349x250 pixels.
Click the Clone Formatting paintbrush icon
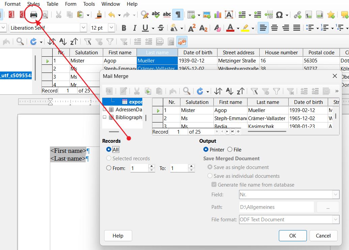(x=99, y=15)
